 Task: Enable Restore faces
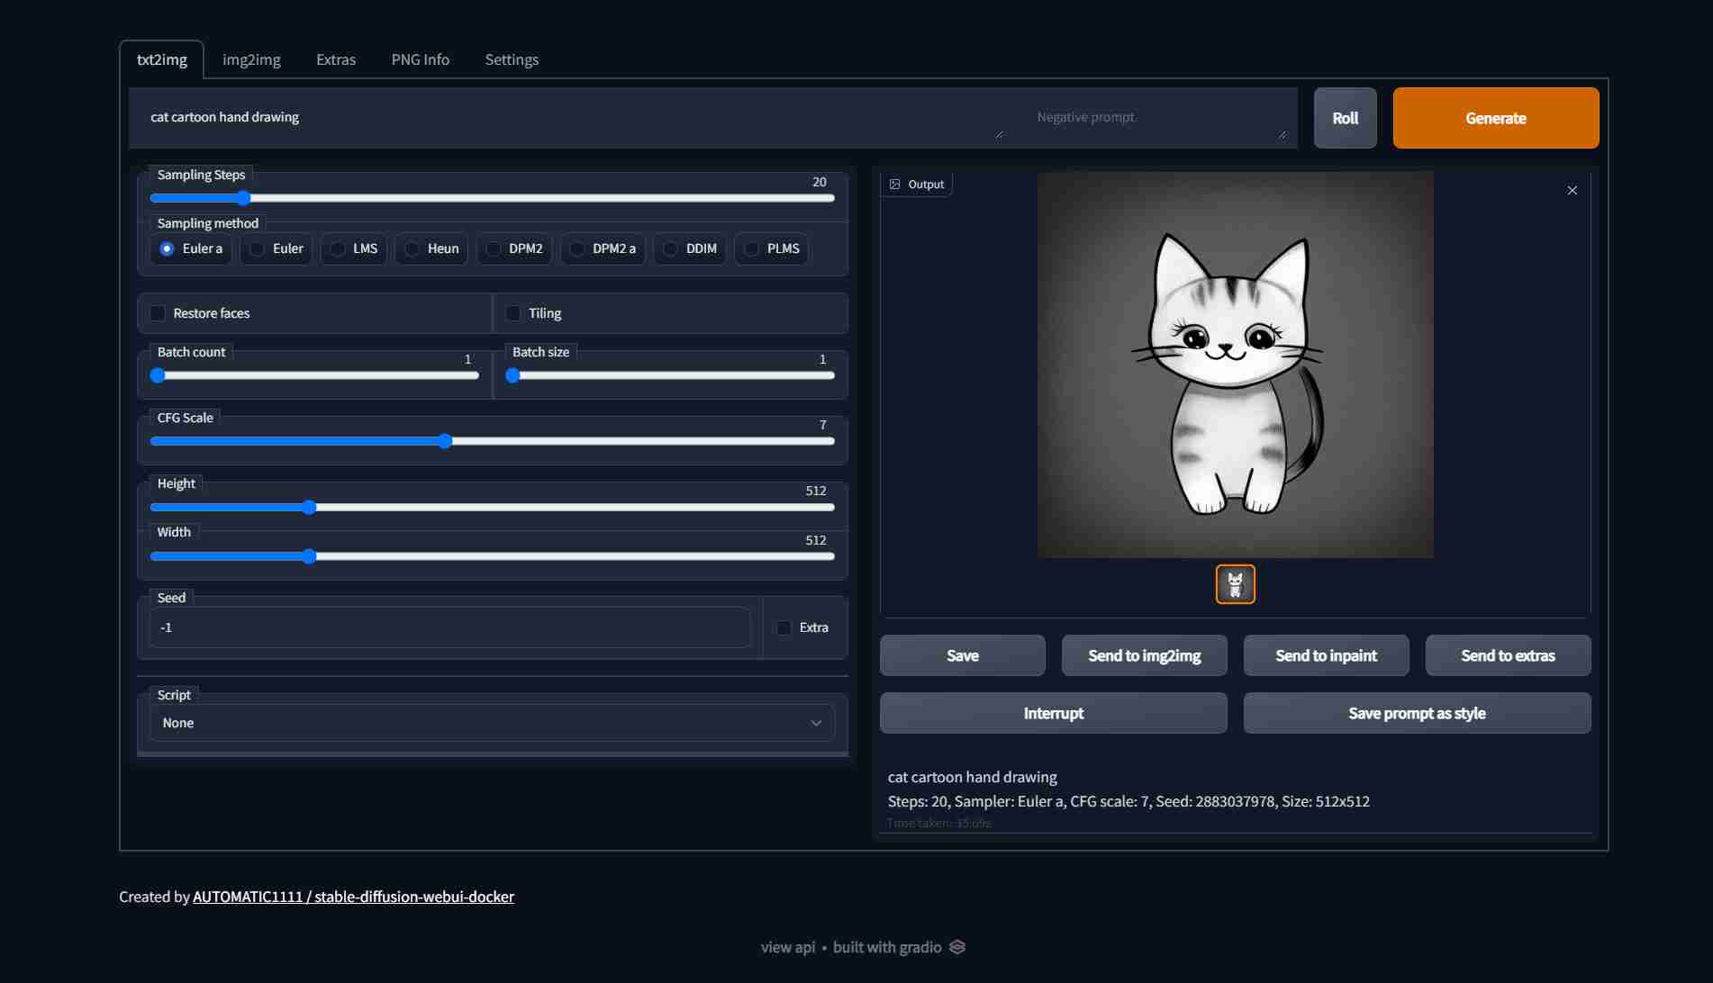158,312
